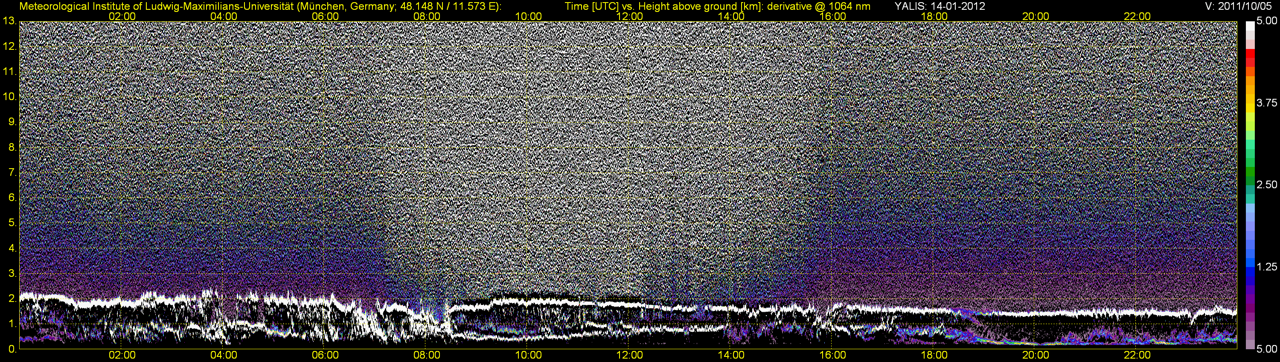The height and width of the screenshot is (362, 1280).
Task: Click the '2.50' colorbar value
Action: click(1267, 185)
